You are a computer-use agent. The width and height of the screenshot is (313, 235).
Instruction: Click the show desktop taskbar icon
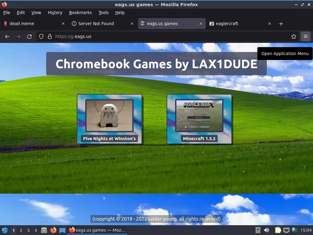pyautogui.click(x=62, y=230)
